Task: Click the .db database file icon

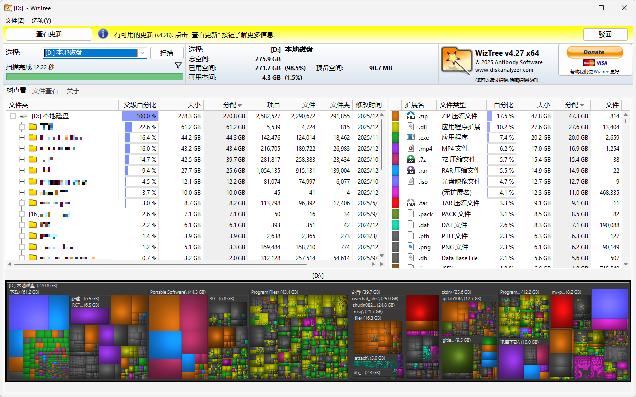Action: tap(411, 258)
